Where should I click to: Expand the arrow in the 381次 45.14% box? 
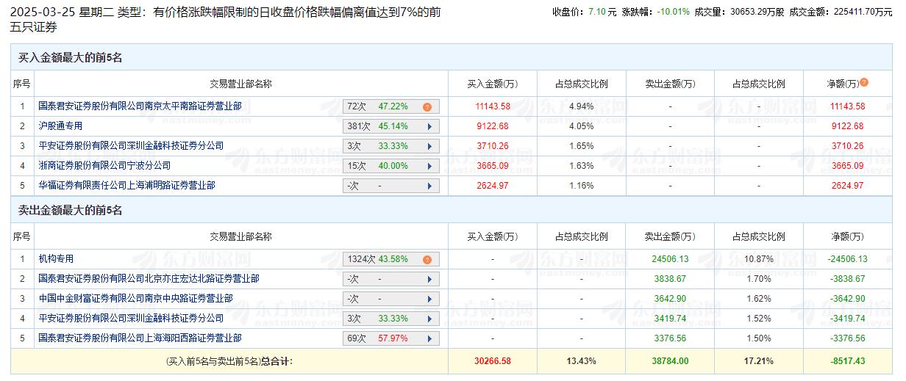(x=429, y=127)
